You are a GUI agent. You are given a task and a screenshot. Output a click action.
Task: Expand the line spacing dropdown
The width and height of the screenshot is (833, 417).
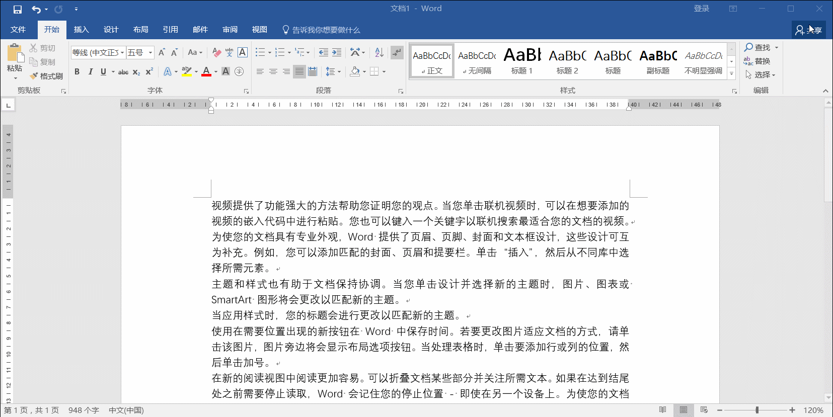339,72
